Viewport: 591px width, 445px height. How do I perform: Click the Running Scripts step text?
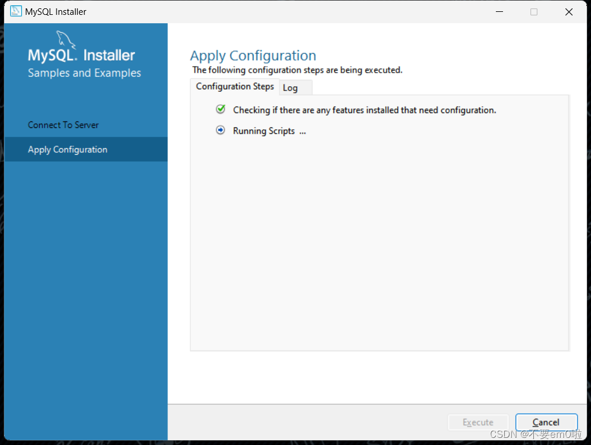pos(269,131)
